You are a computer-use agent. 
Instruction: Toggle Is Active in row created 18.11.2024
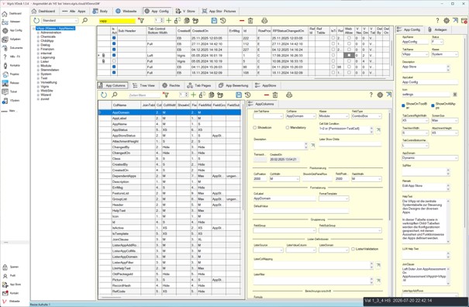pos(114,72)
